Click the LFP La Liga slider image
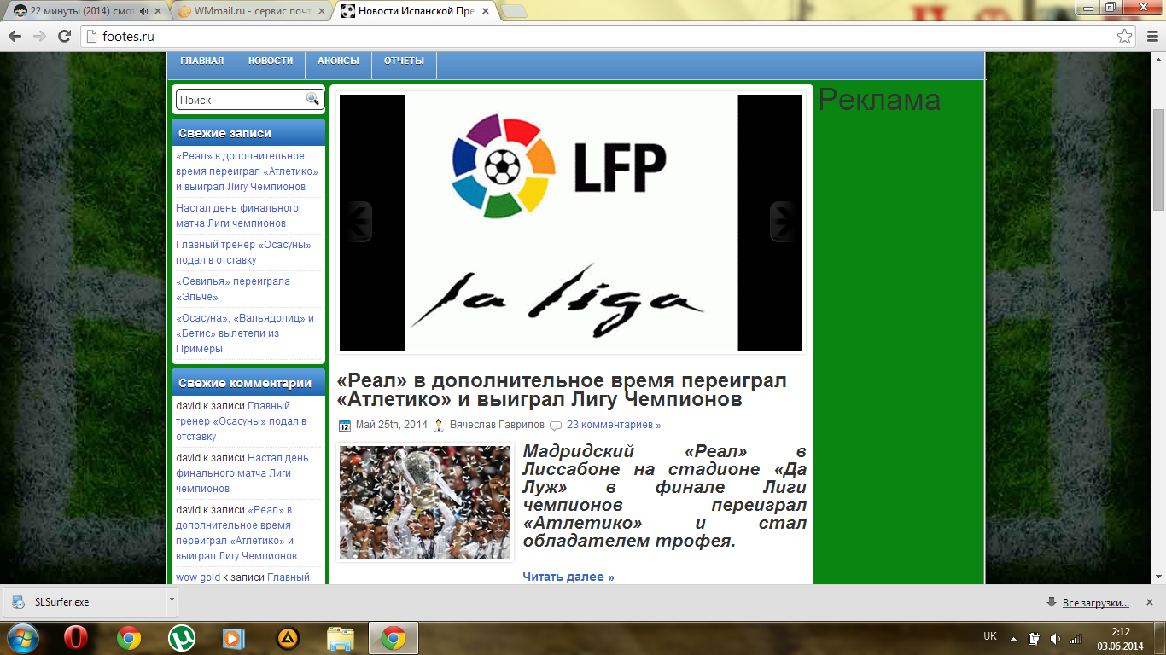Viewport: 1166px width, 655px height. tap(571, 223)
